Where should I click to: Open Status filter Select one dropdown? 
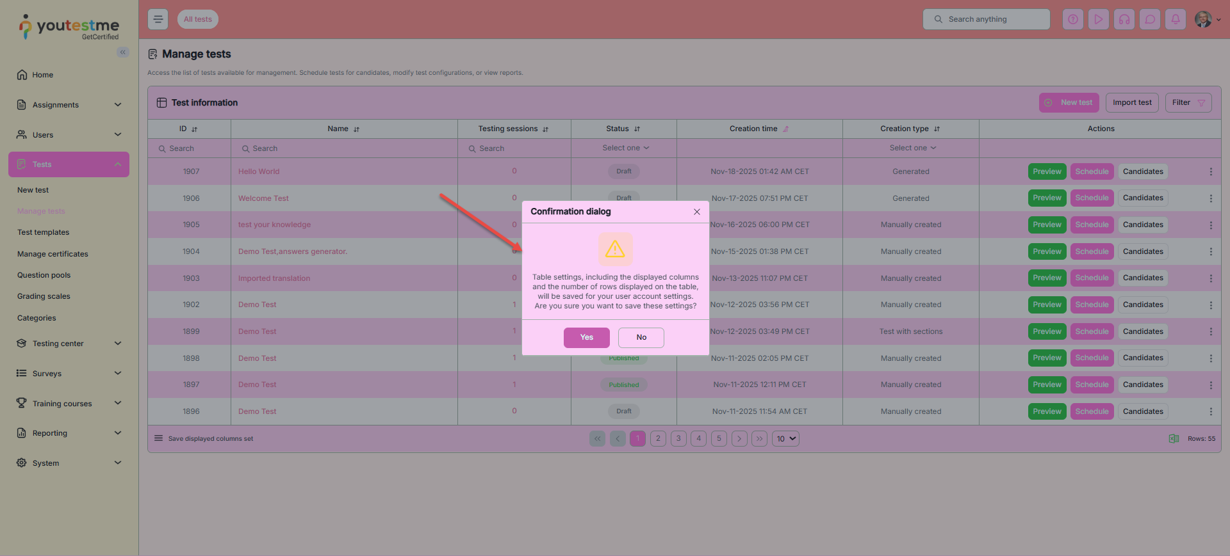coord(625,148)
